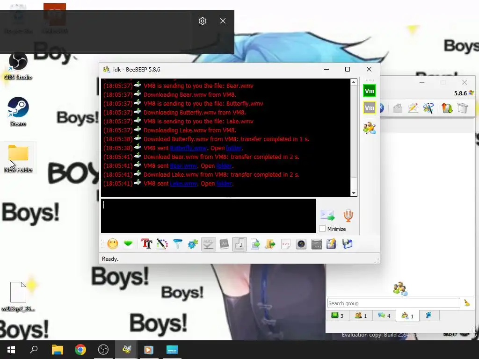
Task: Open File Explorer from the taskbar
Action: point(58,350)
